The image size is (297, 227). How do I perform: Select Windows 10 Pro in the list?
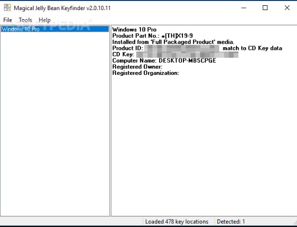tap(55, 29)
